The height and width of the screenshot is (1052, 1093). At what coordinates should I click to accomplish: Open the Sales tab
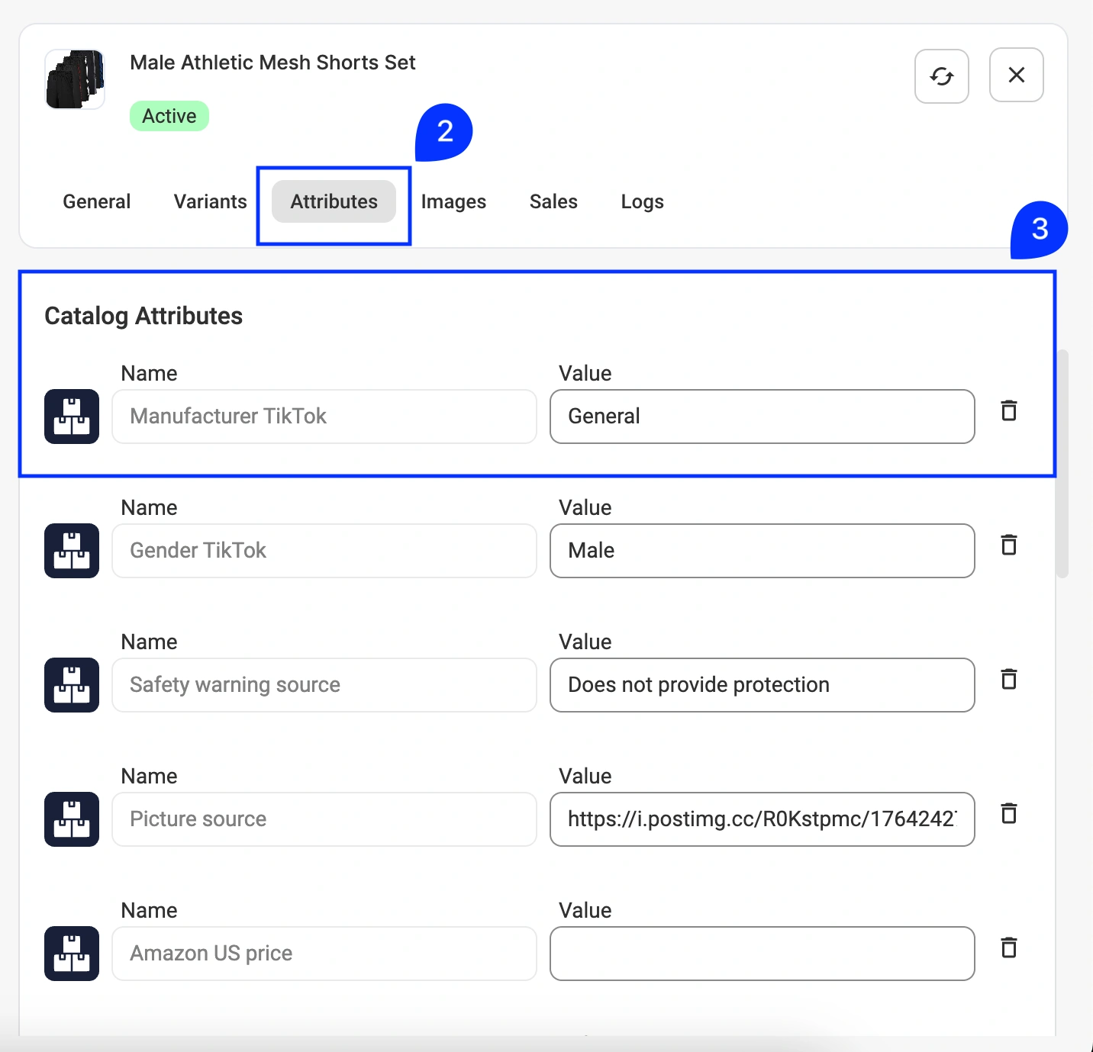(553, 201)
